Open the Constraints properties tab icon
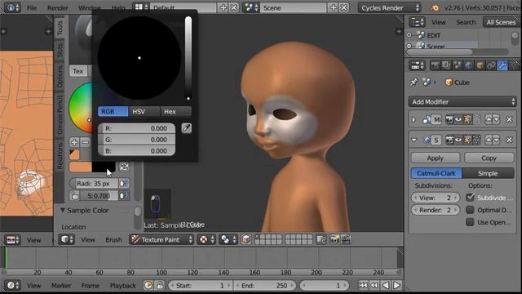This screenshot has height=294, width=522. (x=491, y=65)
